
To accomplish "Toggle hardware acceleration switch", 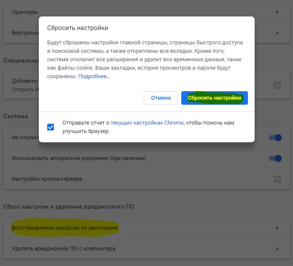I will tap(275, 158).
